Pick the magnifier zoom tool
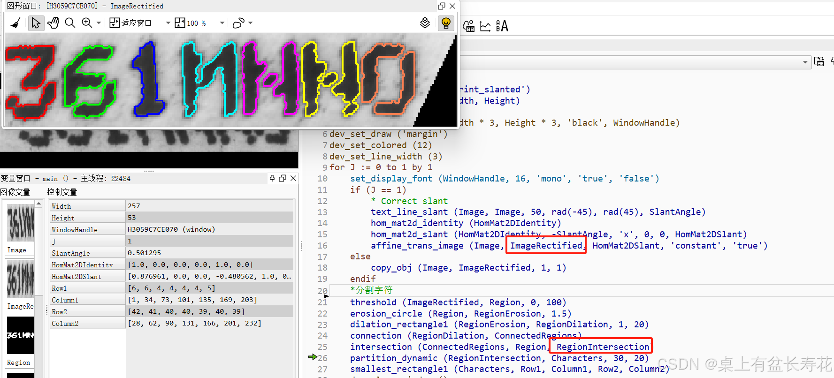 [x=70, y=23]
